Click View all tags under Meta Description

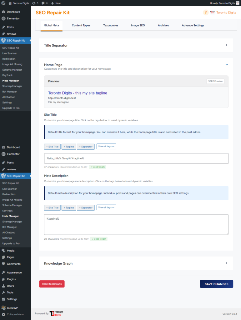click(106, 207)
